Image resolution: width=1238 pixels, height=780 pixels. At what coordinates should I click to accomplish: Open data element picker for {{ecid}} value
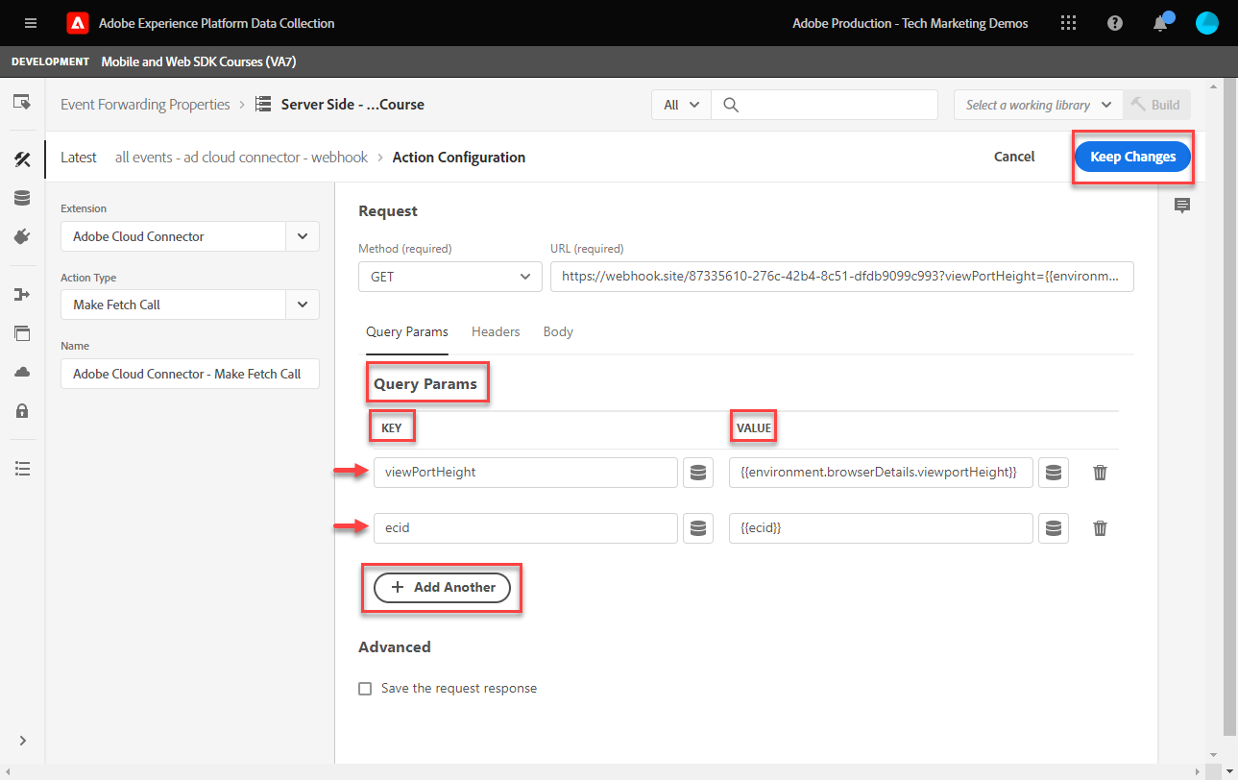[x=1054, y=528]
